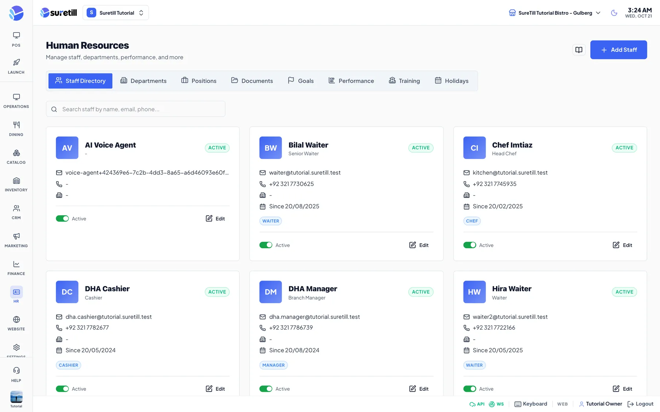Open the guide book icon
660x412 pixels.
(x=579, y=50)
